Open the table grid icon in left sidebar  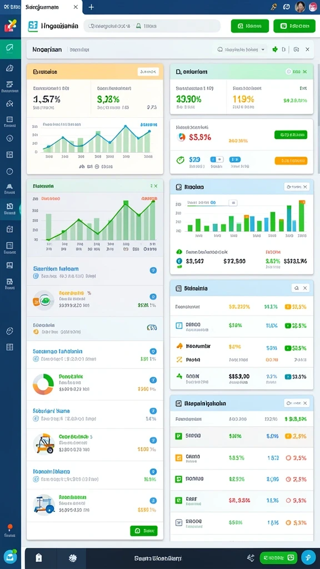[10, 347]
